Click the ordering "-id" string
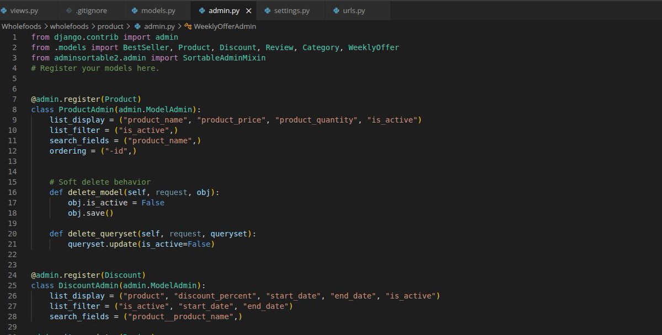Screen dimensions: 662x335 coord(116,150)
